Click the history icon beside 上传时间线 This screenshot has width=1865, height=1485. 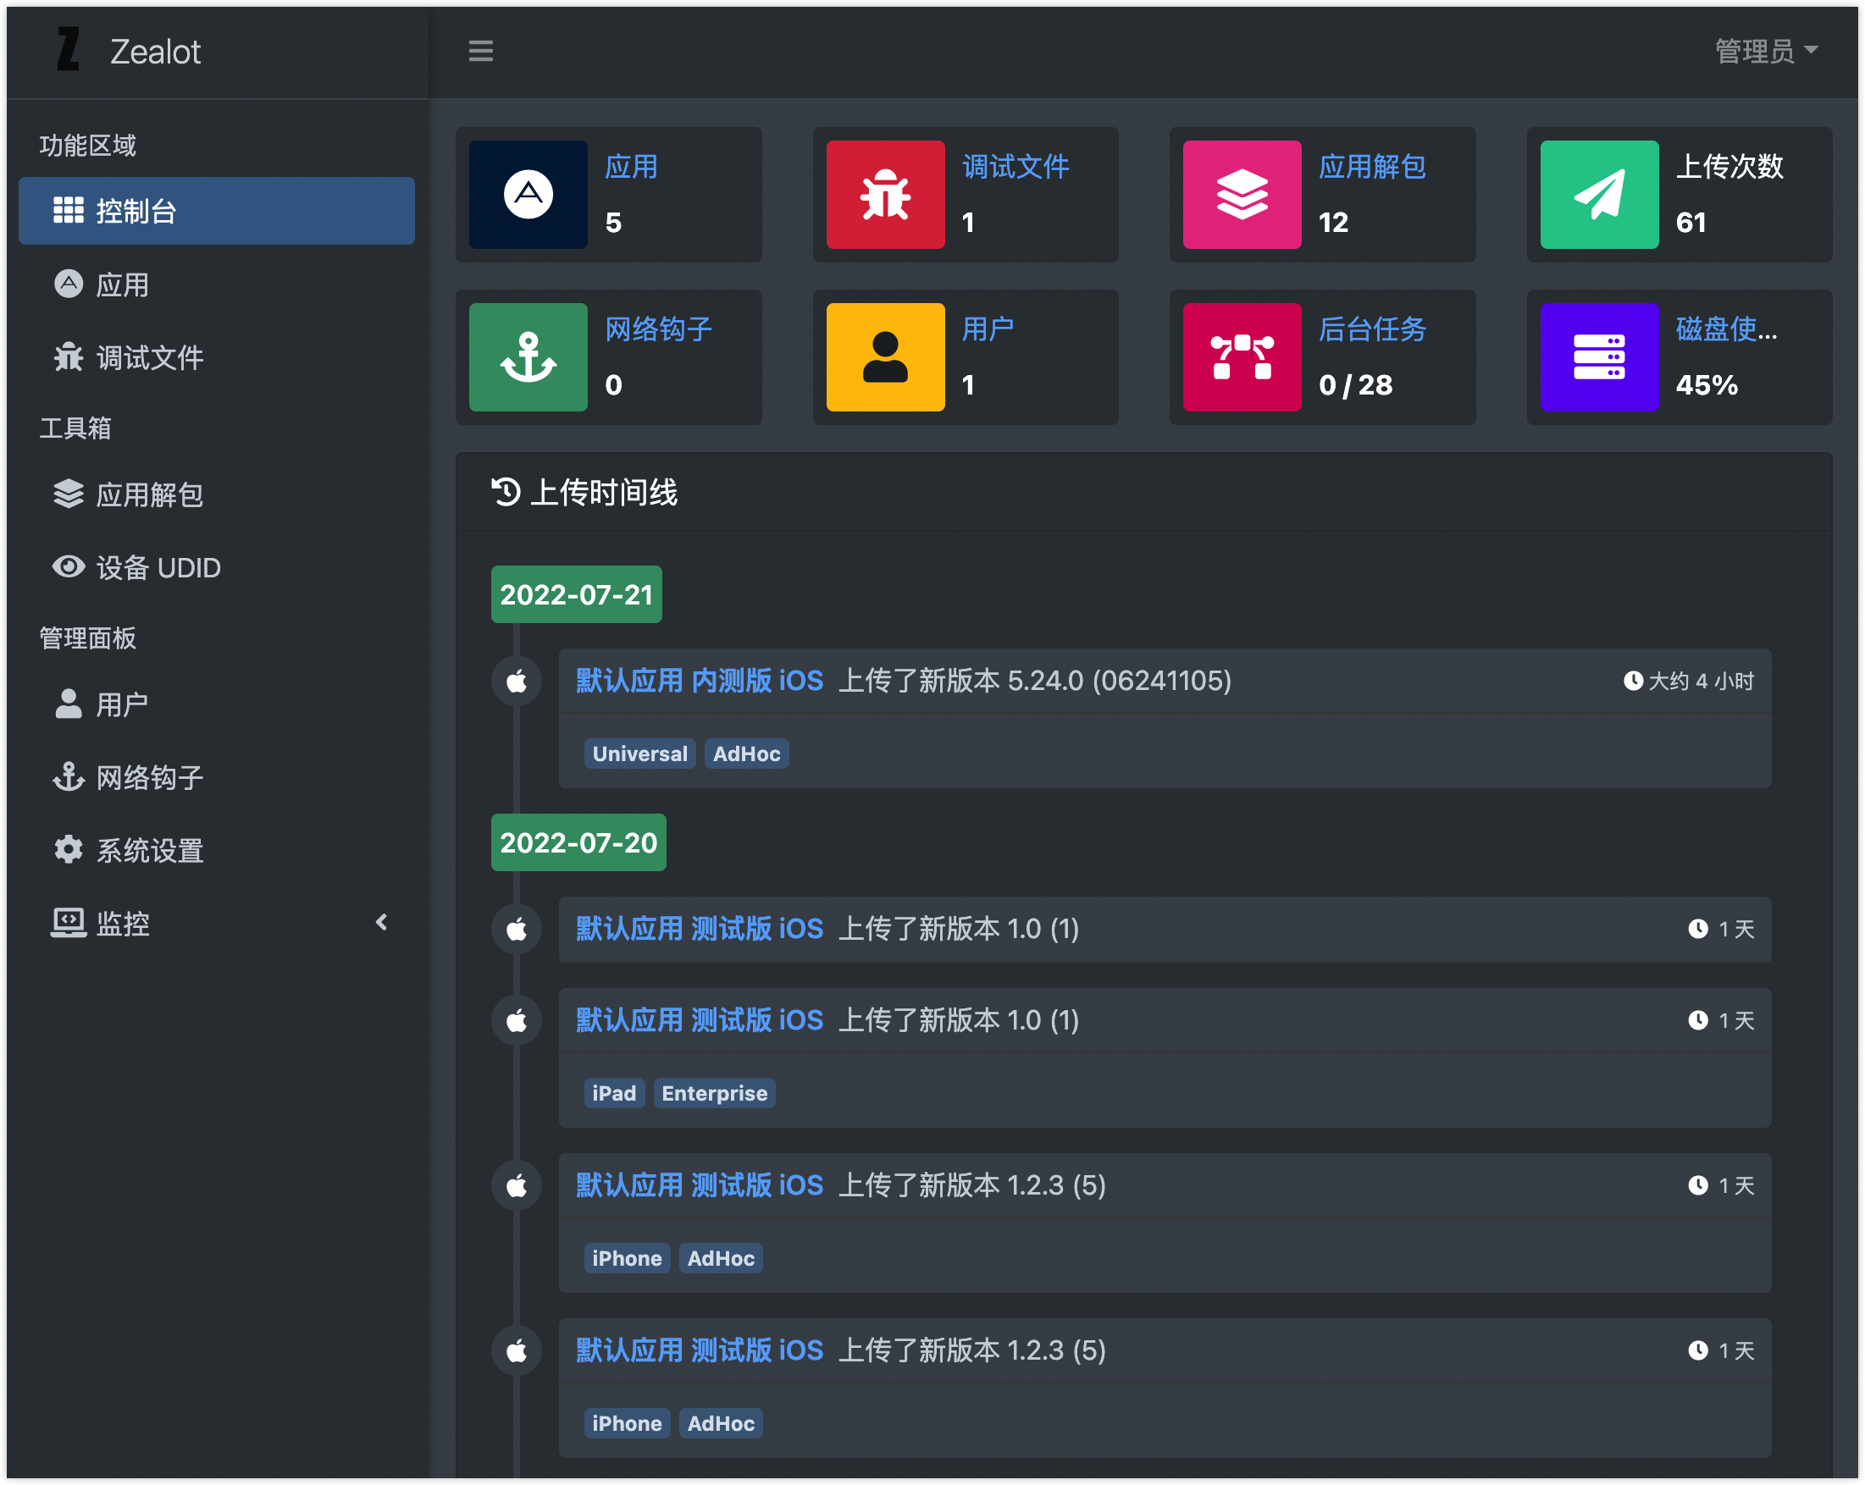click(505, 492)
